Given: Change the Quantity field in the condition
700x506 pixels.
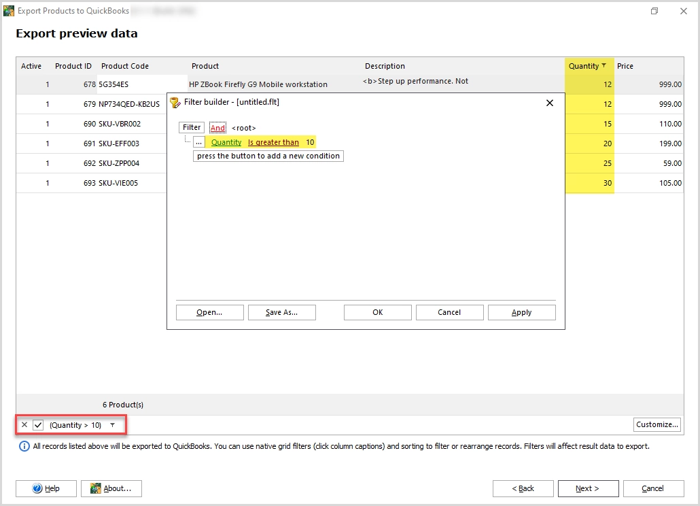Looking at the screenshot, I should tap(226, 142).
